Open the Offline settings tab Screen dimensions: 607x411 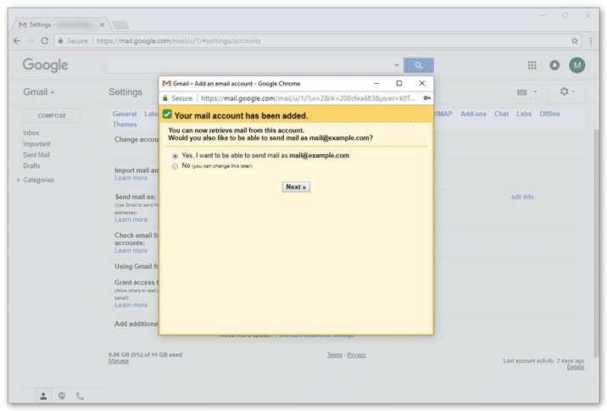[x=549, y=114]
